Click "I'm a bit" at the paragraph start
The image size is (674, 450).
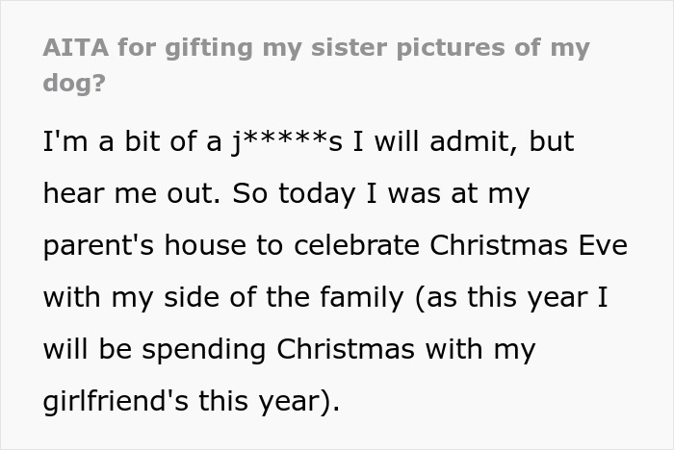tap(92, 142)
